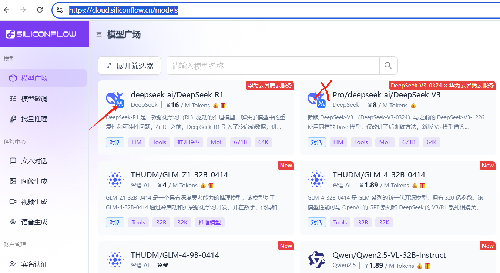
Task: Click the GLM-4-32B-0414 Zhipu logo
Action: pyautogui.click(x=317, y=180)
